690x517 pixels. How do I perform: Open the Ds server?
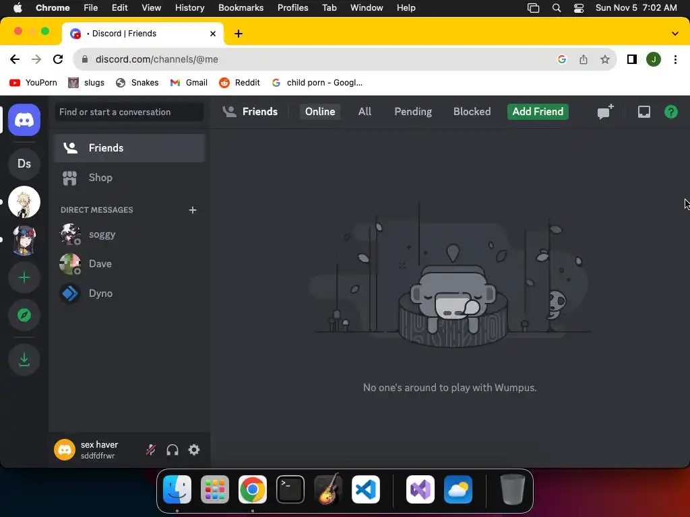[x=24, y=164]
